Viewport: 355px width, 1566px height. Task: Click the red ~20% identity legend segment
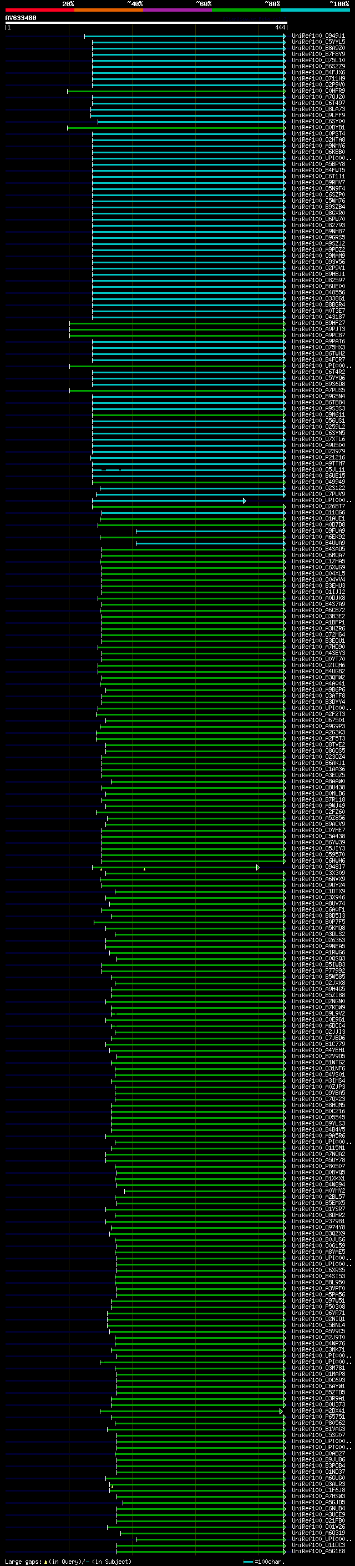click(39, 10)
